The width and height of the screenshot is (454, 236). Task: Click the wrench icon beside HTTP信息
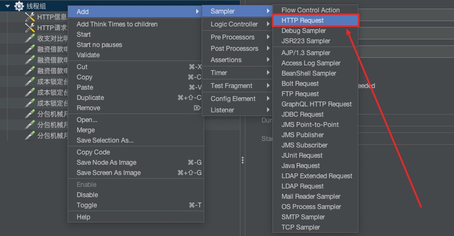pos(30,17)
